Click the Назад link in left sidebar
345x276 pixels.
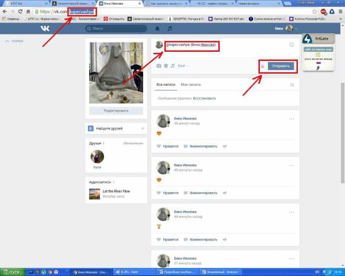(x=14, y=41)
